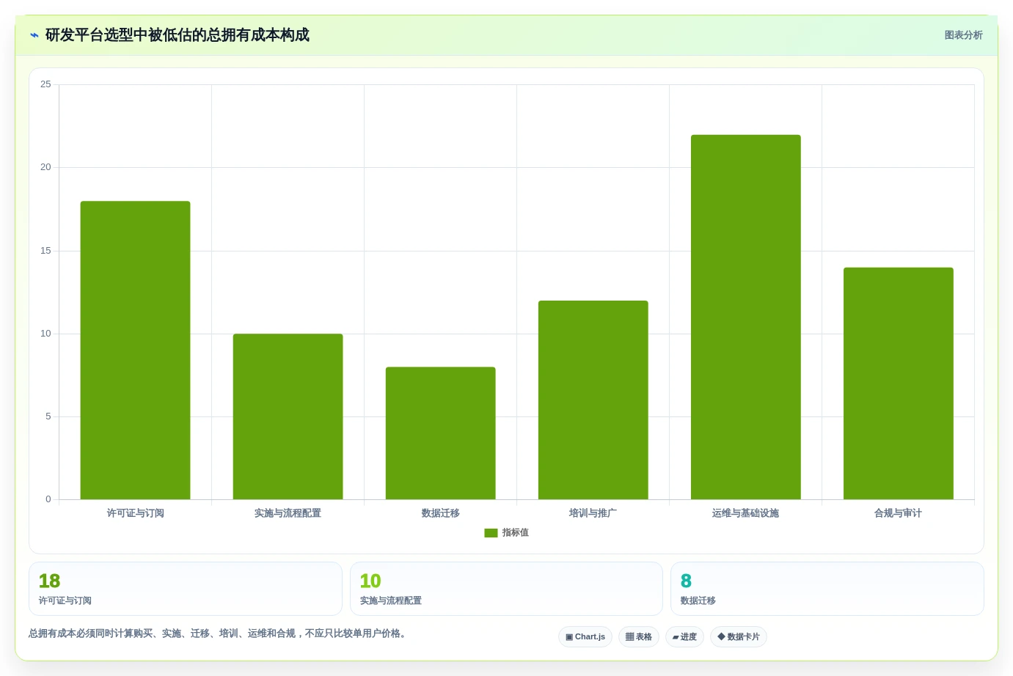This screenshot has width=1013, height=676.
Task: Click the 数据迁移 x-axis label
Action: [440, 513]
